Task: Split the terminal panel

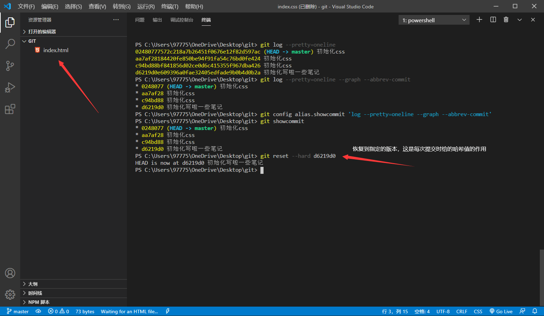Action: (x=493, y=20)
